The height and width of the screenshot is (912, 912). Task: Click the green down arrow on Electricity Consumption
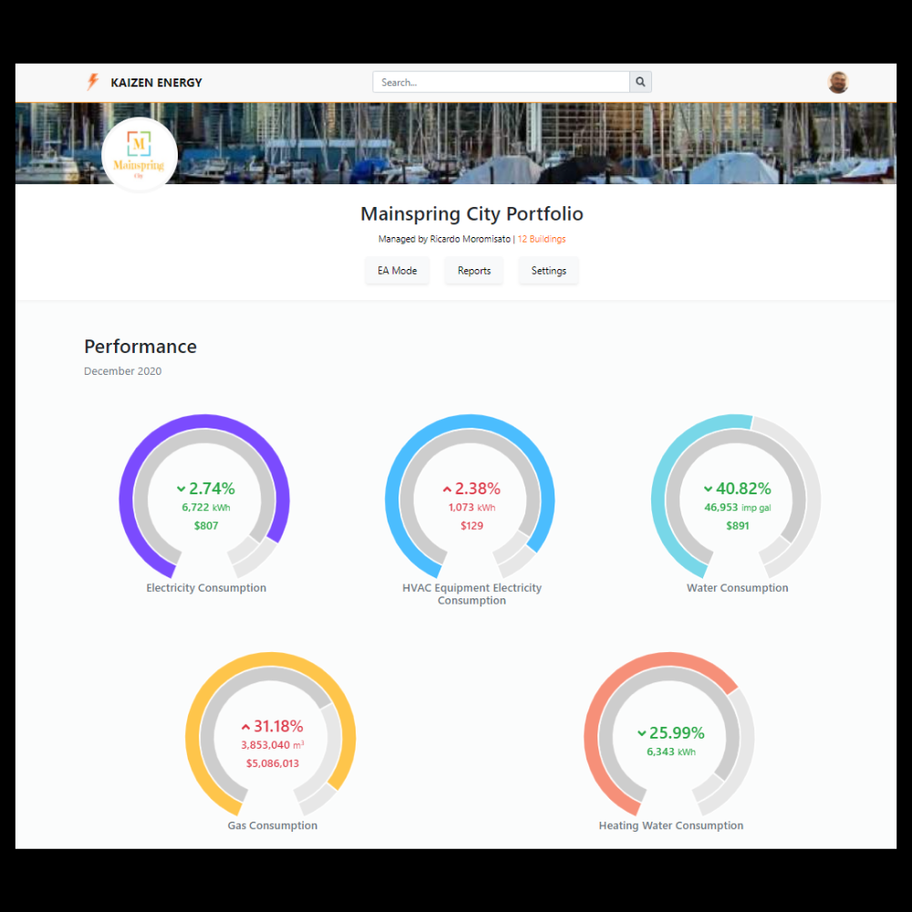tap(180, 489)
